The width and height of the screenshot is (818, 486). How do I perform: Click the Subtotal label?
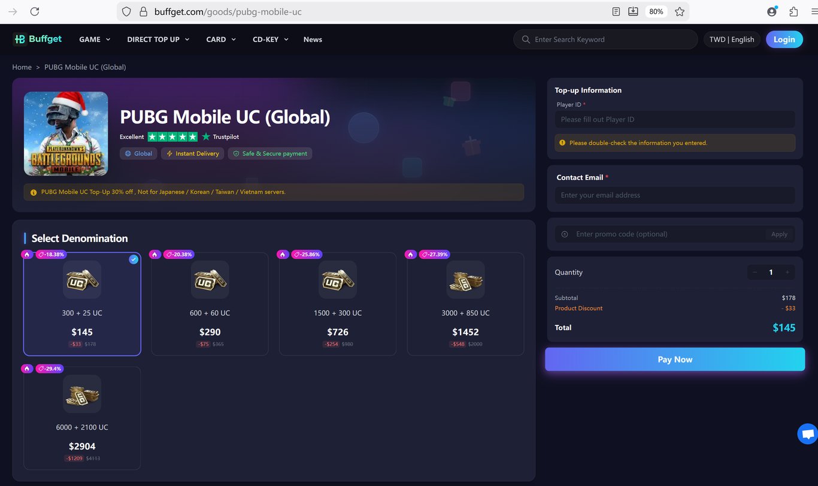[566, 298]
